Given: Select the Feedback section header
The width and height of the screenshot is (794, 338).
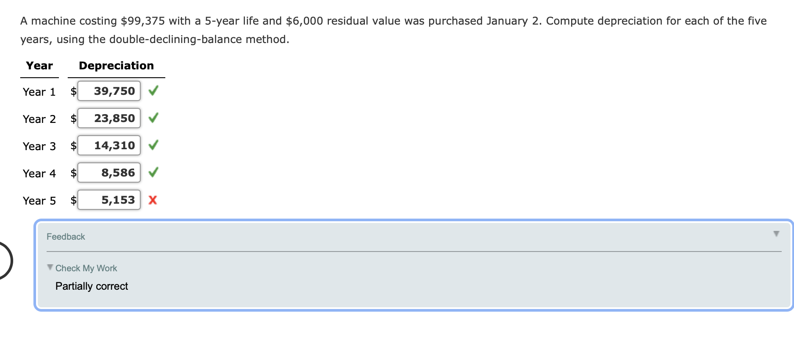Looking at the screenshot, I should point(66,236).
